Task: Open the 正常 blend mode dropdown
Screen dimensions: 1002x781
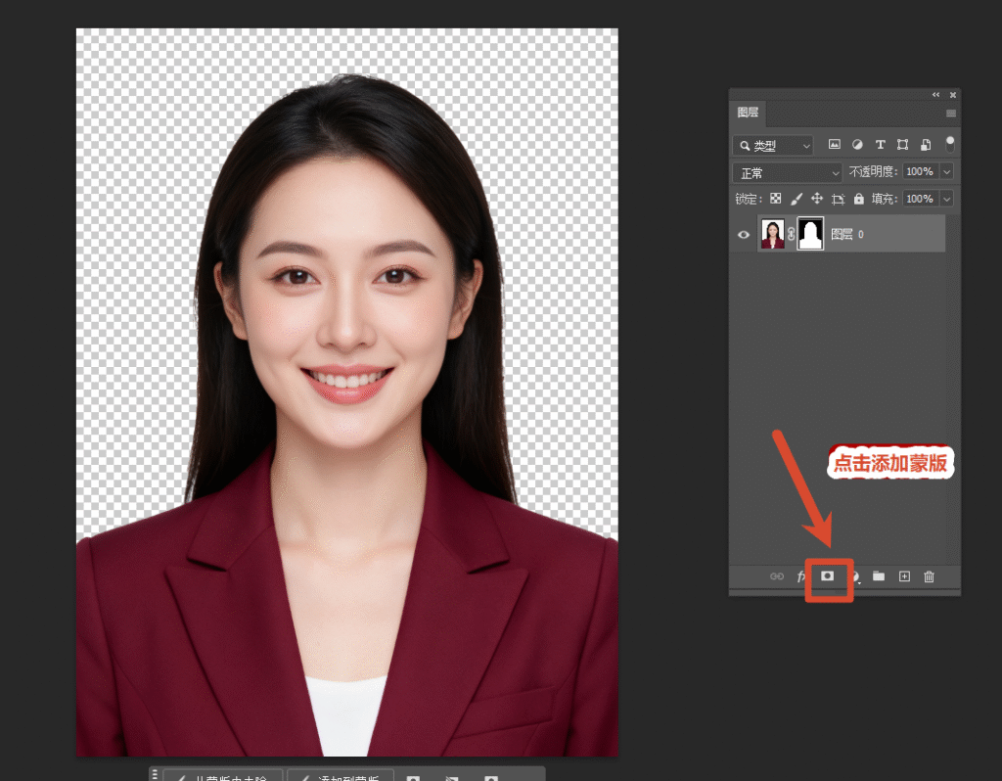Action: 788,172
